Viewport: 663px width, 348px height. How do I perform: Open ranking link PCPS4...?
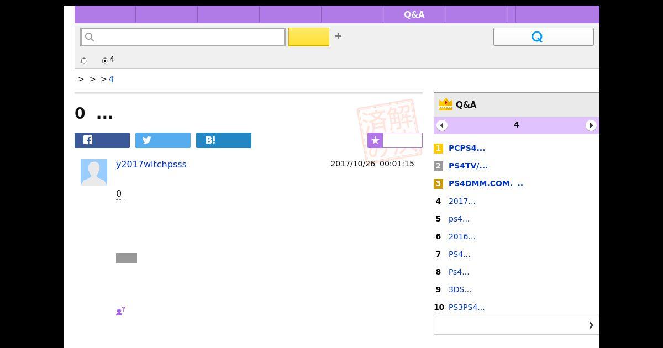point(467,148)
